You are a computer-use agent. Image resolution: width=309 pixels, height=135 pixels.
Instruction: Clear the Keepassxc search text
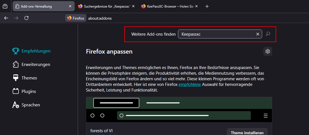[258, 34]
